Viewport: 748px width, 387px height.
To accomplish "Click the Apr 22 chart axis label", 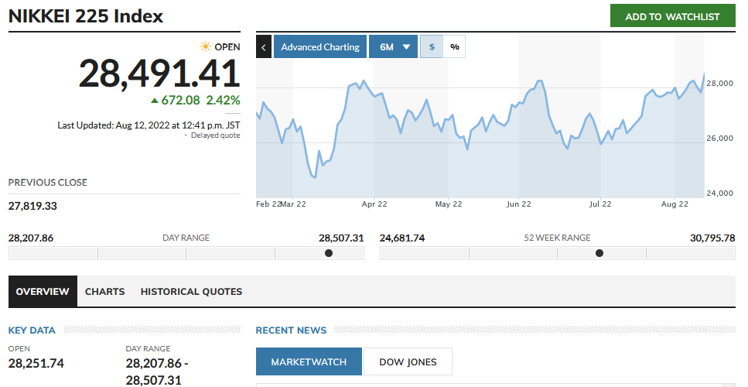I will (374, 204).
